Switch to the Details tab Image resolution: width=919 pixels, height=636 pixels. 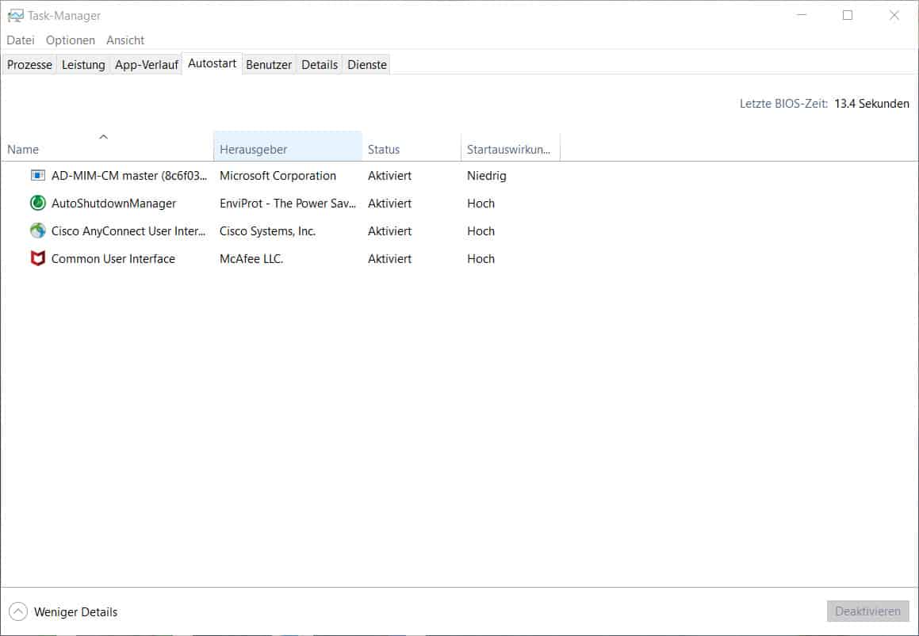click(320, 64)
